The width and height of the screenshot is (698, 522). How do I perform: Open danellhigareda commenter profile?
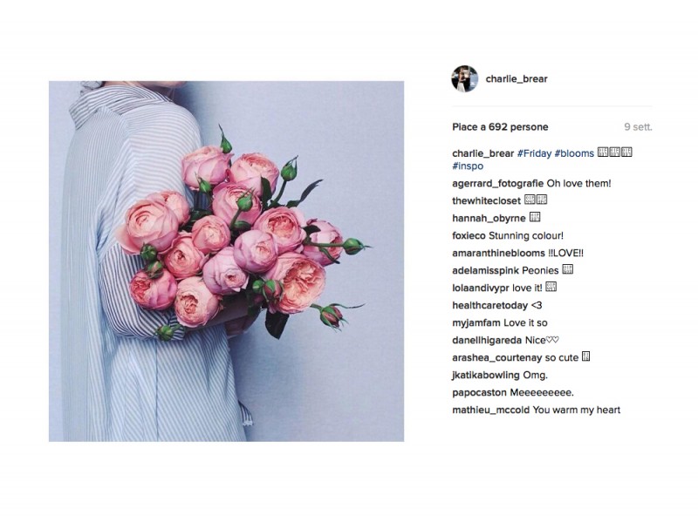click(x=487, y=340)
